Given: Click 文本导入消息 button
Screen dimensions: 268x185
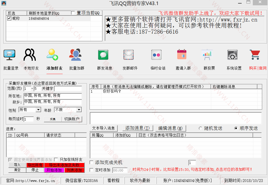Looking at the screenshot, I should click(103, 128).
